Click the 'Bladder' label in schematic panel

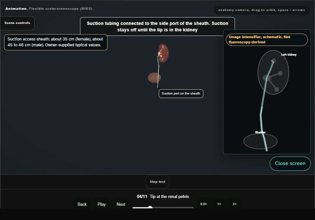pyautogui.click(x=260, y=132)
